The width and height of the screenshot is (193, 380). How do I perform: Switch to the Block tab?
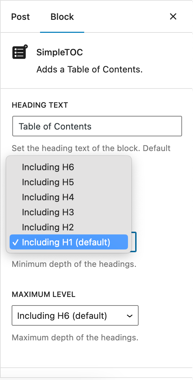[x=62, y=17]
